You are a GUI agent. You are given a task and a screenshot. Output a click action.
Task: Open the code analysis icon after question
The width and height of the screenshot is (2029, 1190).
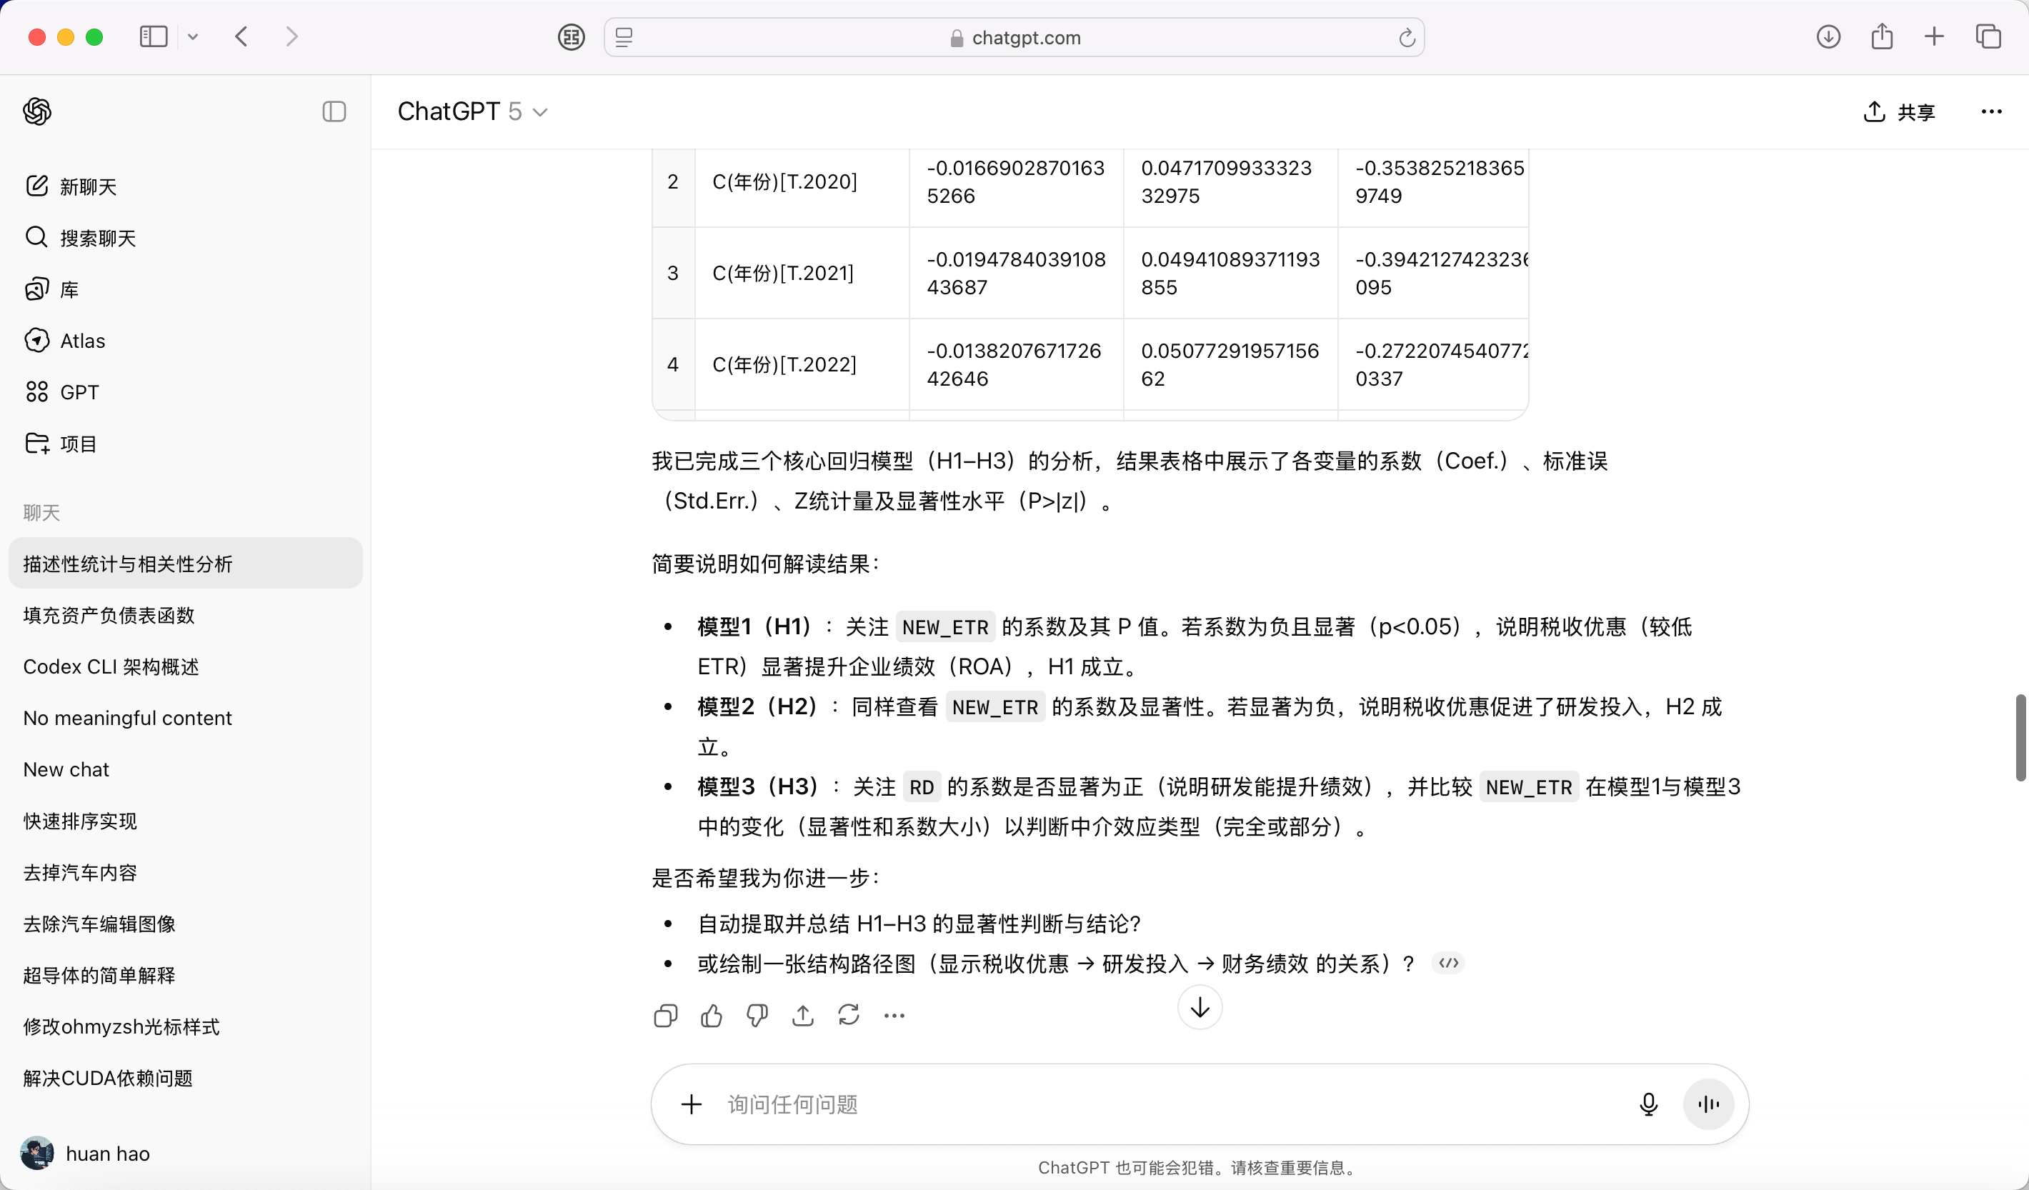tap(1447, 963)
